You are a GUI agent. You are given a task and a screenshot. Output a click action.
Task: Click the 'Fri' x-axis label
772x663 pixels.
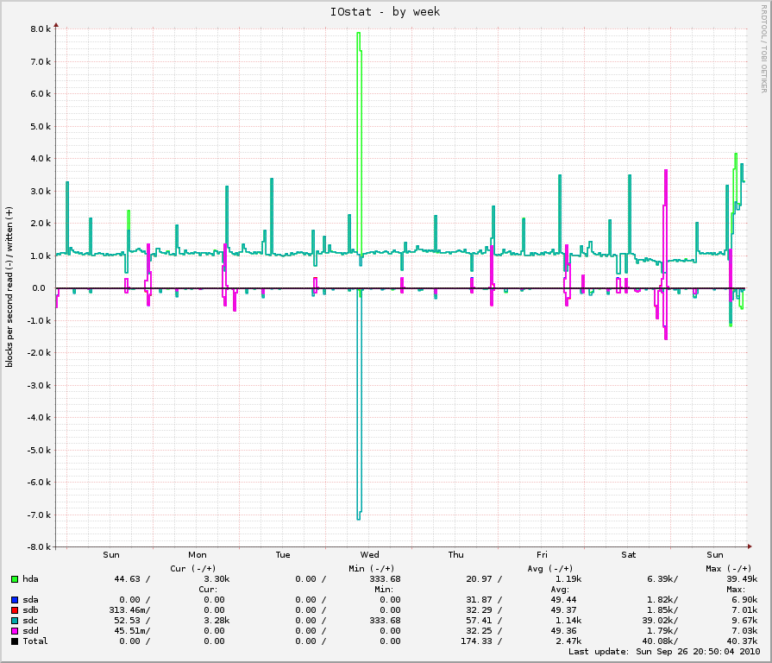point(542,555)
